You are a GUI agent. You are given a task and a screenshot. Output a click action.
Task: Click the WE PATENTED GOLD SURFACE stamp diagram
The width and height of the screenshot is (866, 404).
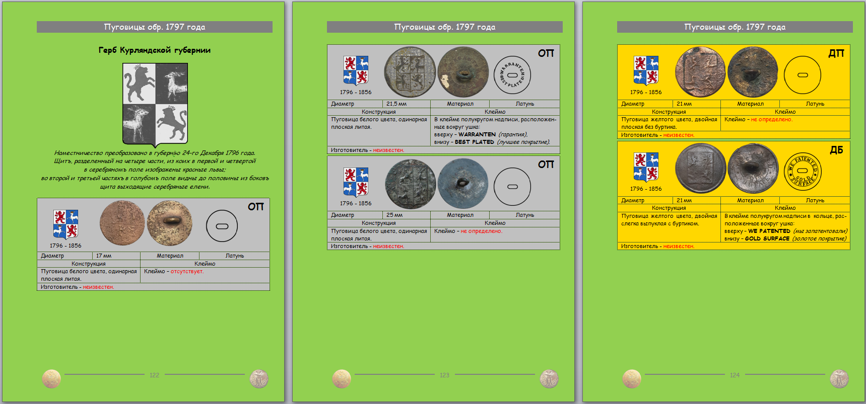[x=803, y=171]
